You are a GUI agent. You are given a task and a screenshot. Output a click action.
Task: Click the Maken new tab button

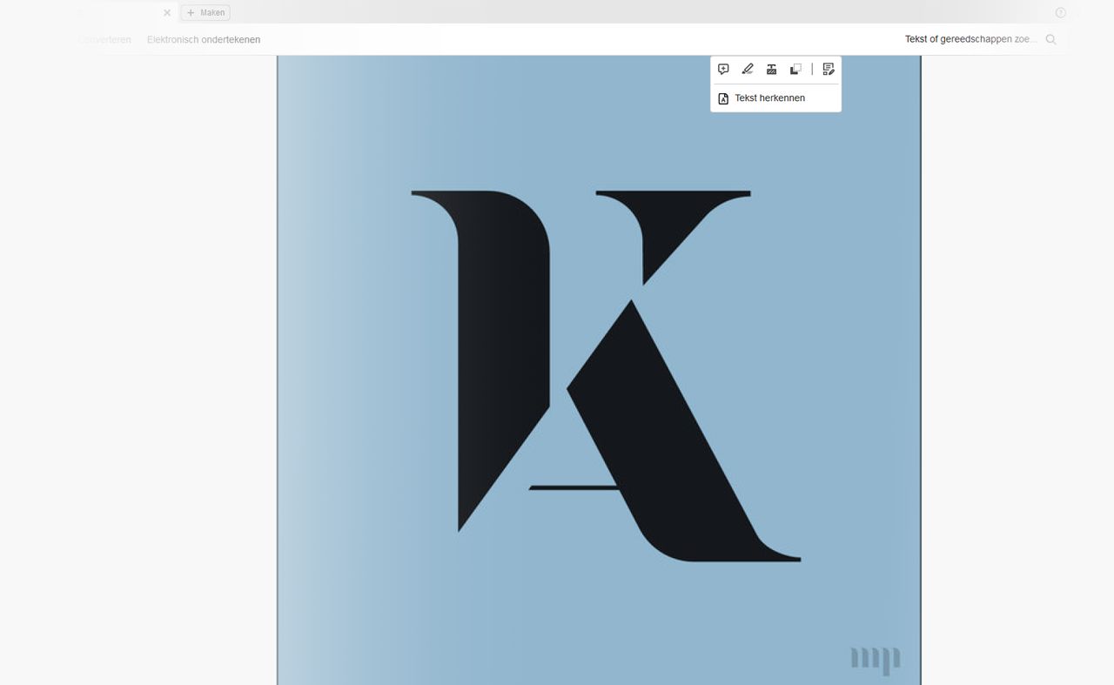click(x=205, y=12)
